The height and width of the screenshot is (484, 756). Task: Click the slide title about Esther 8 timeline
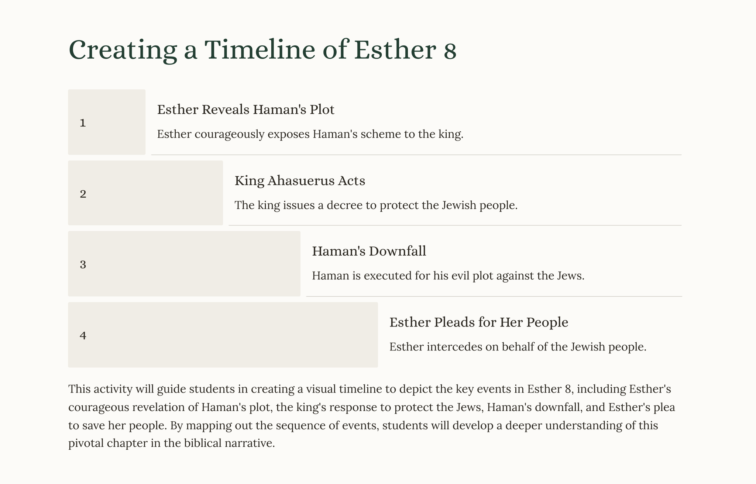click(x=262, y=50)
